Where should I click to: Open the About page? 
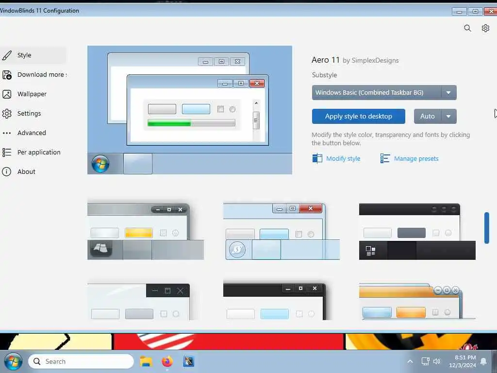[x=33, y=171]
